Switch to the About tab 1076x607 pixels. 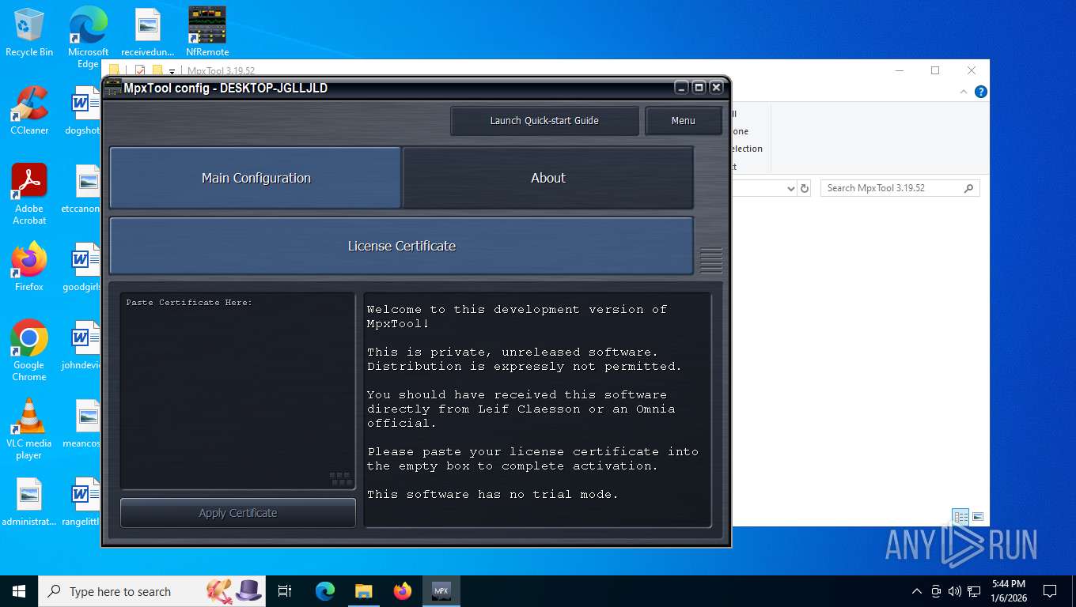coord(548,178)
